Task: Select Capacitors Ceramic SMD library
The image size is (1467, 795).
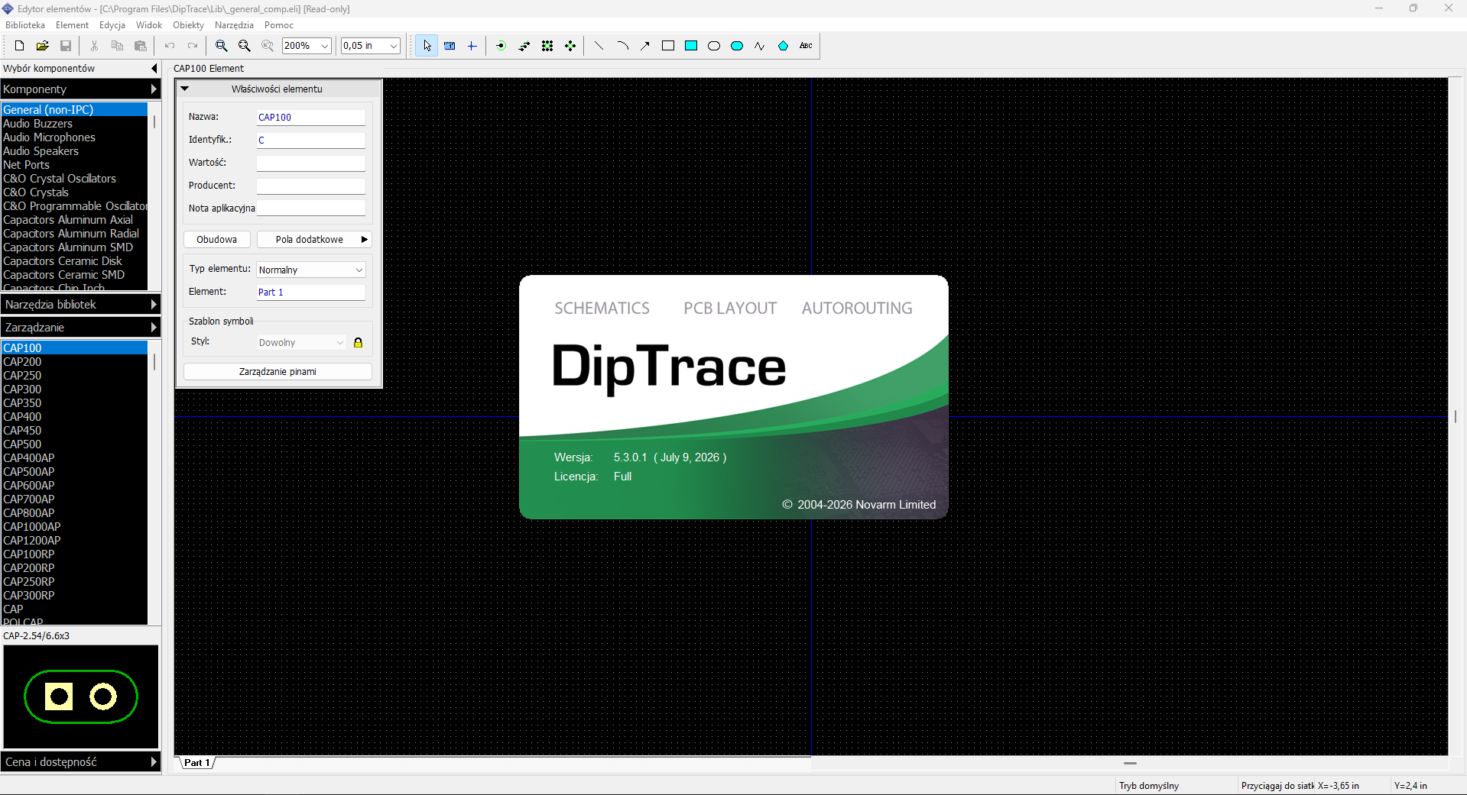Action: (x=74, y=275)
